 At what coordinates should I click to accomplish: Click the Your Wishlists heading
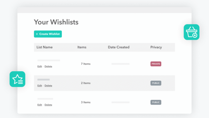tap(56, 22)
